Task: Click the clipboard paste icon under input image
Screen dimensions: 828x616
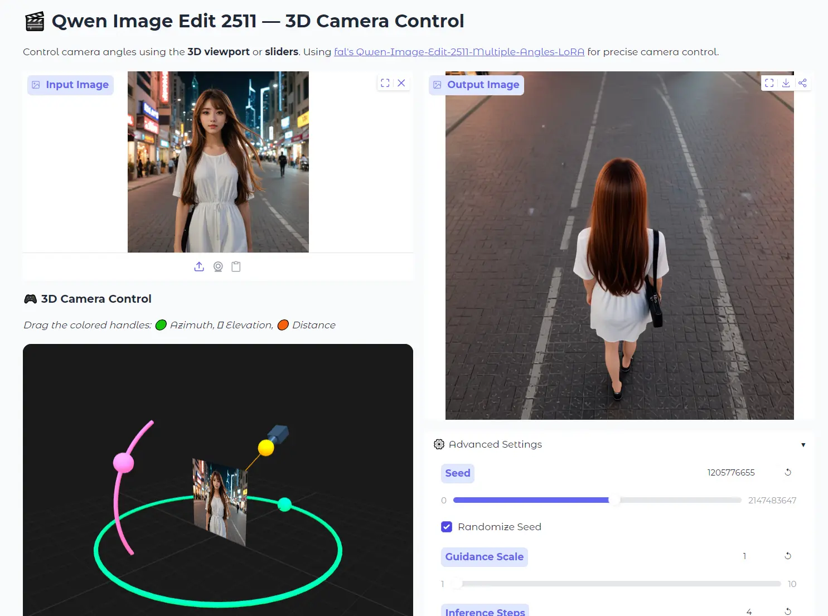Action: click(236, 266)
